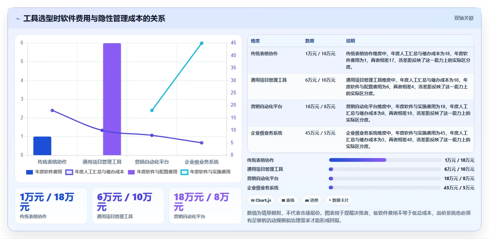Viewport: 489px width, 239px height.
Task: Click the teal line point above 营销自动化平台
Action: tap(152, 110)
